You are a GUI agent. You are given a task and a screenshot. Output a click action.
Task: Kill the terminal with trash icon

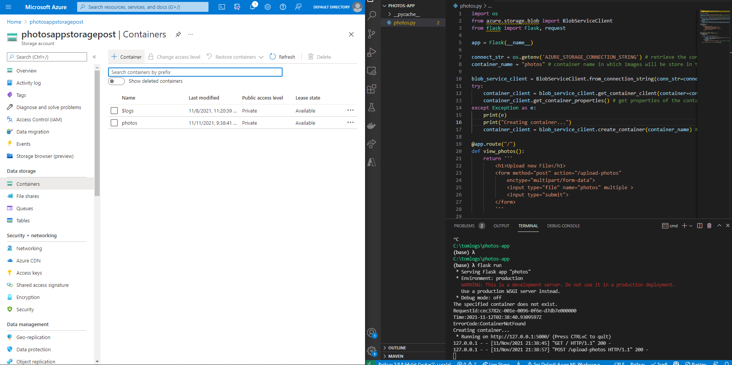click(709, 226)
